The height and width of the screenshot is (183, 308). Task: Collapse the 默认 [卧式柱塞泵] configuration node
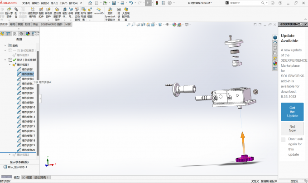tap(5, 60)
